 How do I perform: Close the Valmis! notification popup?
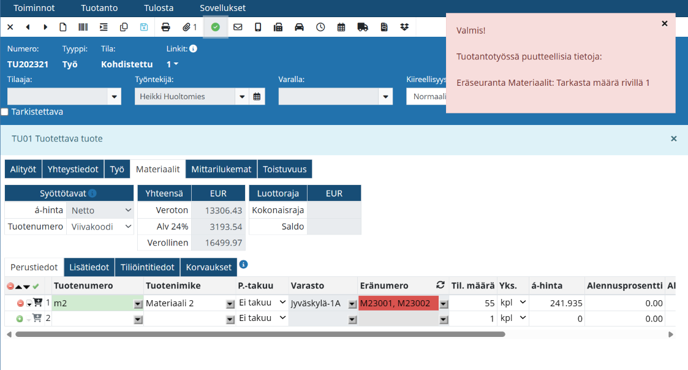[x=664, y=23]
